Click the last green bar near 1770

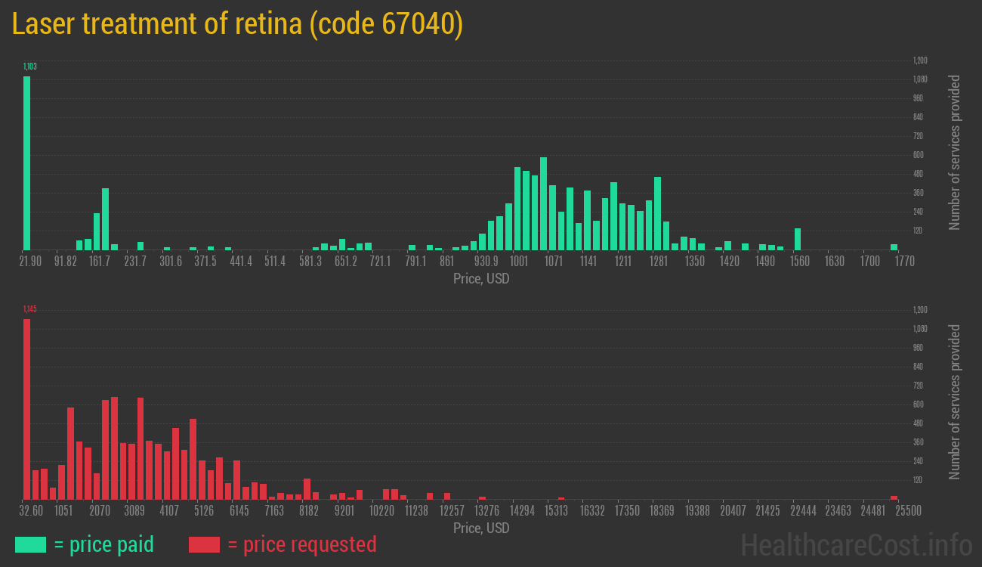894,246
